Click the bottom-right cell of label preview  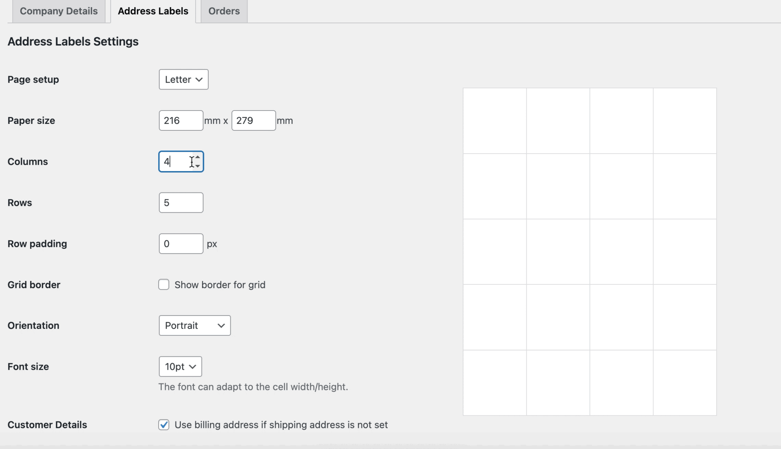click(684, 383)
